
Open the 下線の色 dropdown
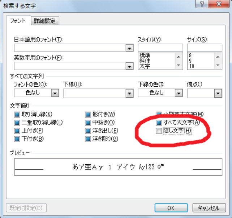(x=178, y=93)
